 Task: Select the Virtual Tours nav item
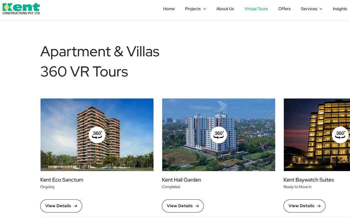pyautogui.click(x=256, y=9)
